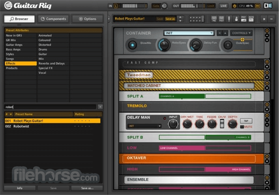The image size is (279, 195).
Task: Collapse Delay Man with minus icon
Action: click(267, 120)
